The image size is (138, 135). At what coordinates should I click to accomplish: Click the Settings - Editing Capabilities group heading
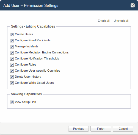[33, 26]
